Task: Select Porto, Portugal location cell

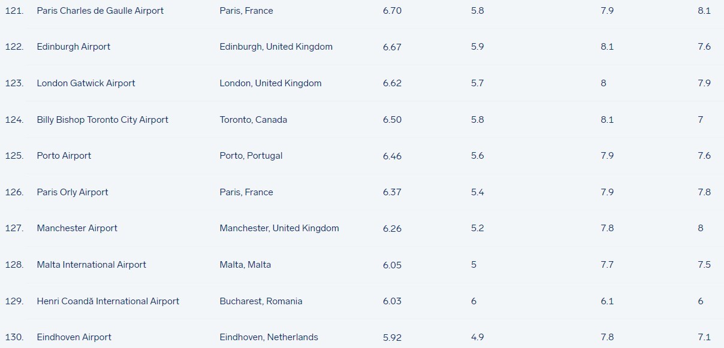Action: click(x=251, y=156)
